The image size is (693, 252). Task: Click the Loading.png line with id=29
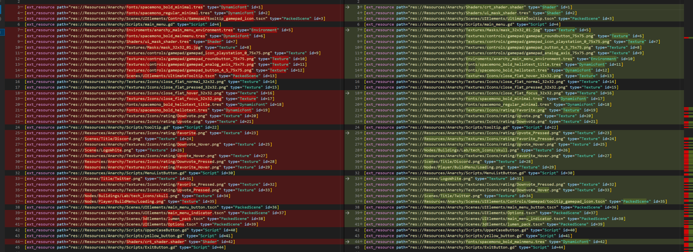pos(460,167)
